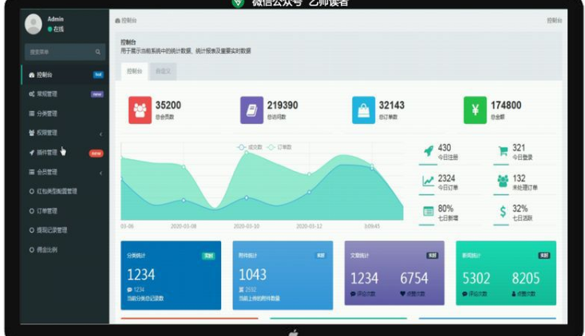Click the search magnifier icon in sidebar
Image resolution: width=585 pixels, height=336 pixels.
click(97, 52)
